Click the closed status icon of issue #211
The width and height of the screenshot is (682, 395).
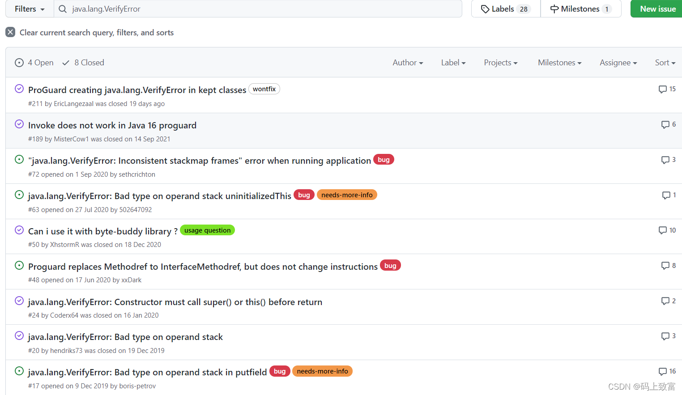pyautogui.click(x=19, y=89)
